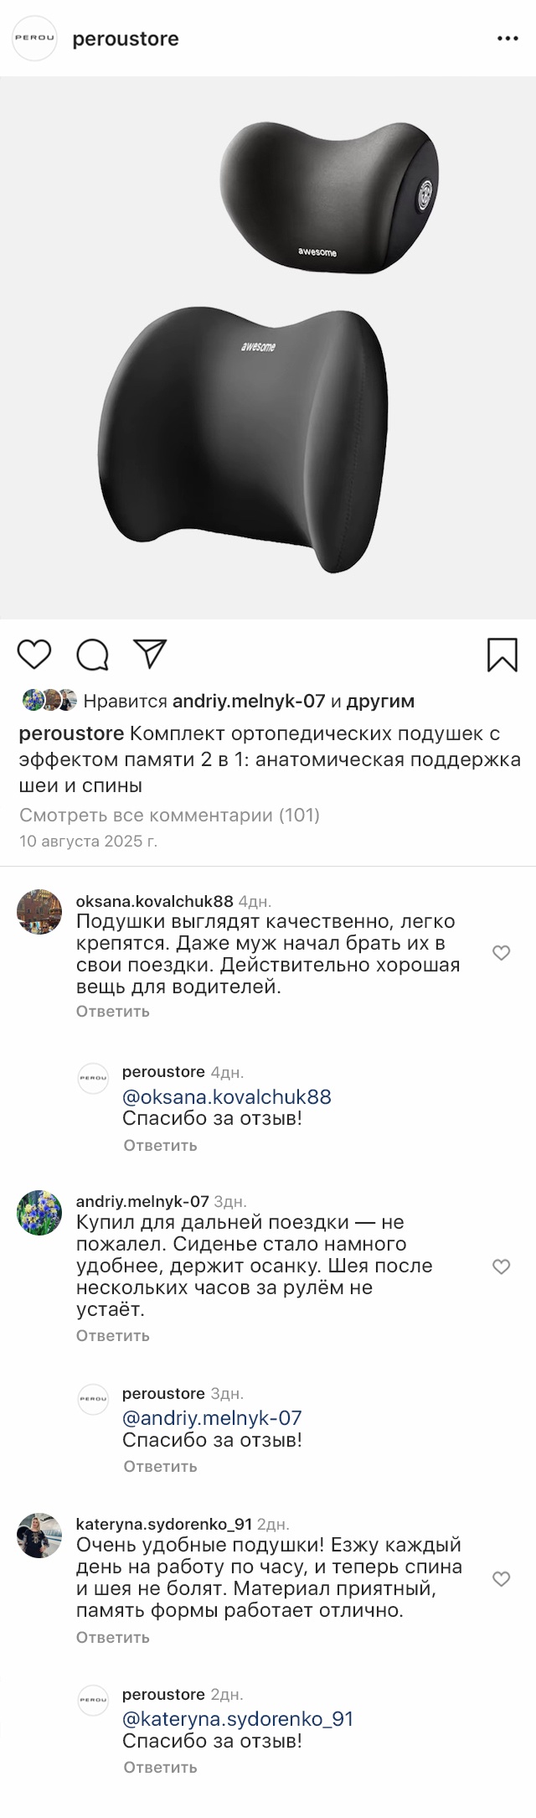Share the post via paper plane icon

(x=151, y=654)
